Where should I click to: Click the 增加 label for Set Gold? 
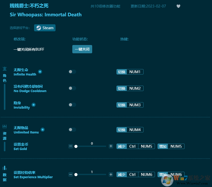[163, 146]
